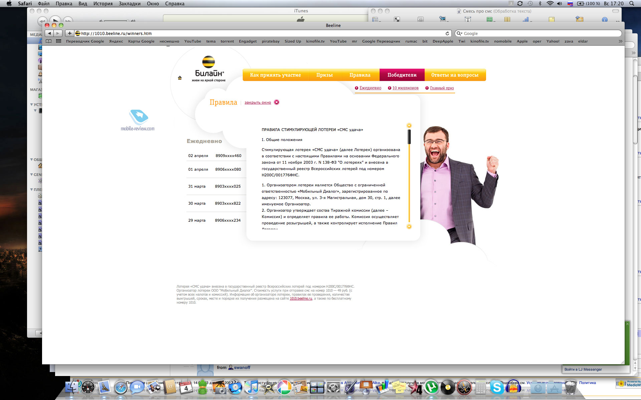Open Mail from the Dock
Viewport: 641px width, 400px height.
[x=104, y=387]
